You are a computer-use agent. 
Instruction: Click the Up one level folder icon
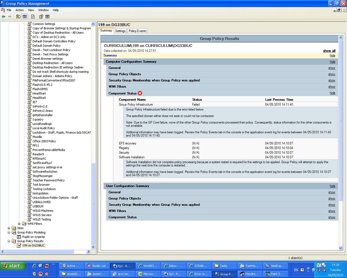coord(18,17)
